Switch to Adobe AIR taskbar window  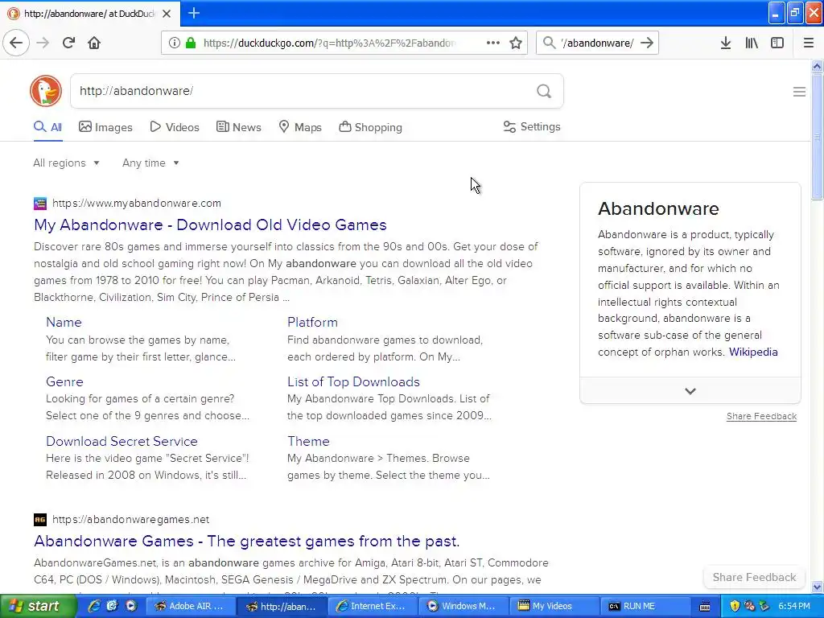(189, 606)
